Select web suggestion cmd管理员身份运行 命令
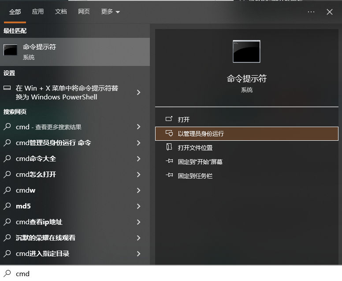 (75, 143)
